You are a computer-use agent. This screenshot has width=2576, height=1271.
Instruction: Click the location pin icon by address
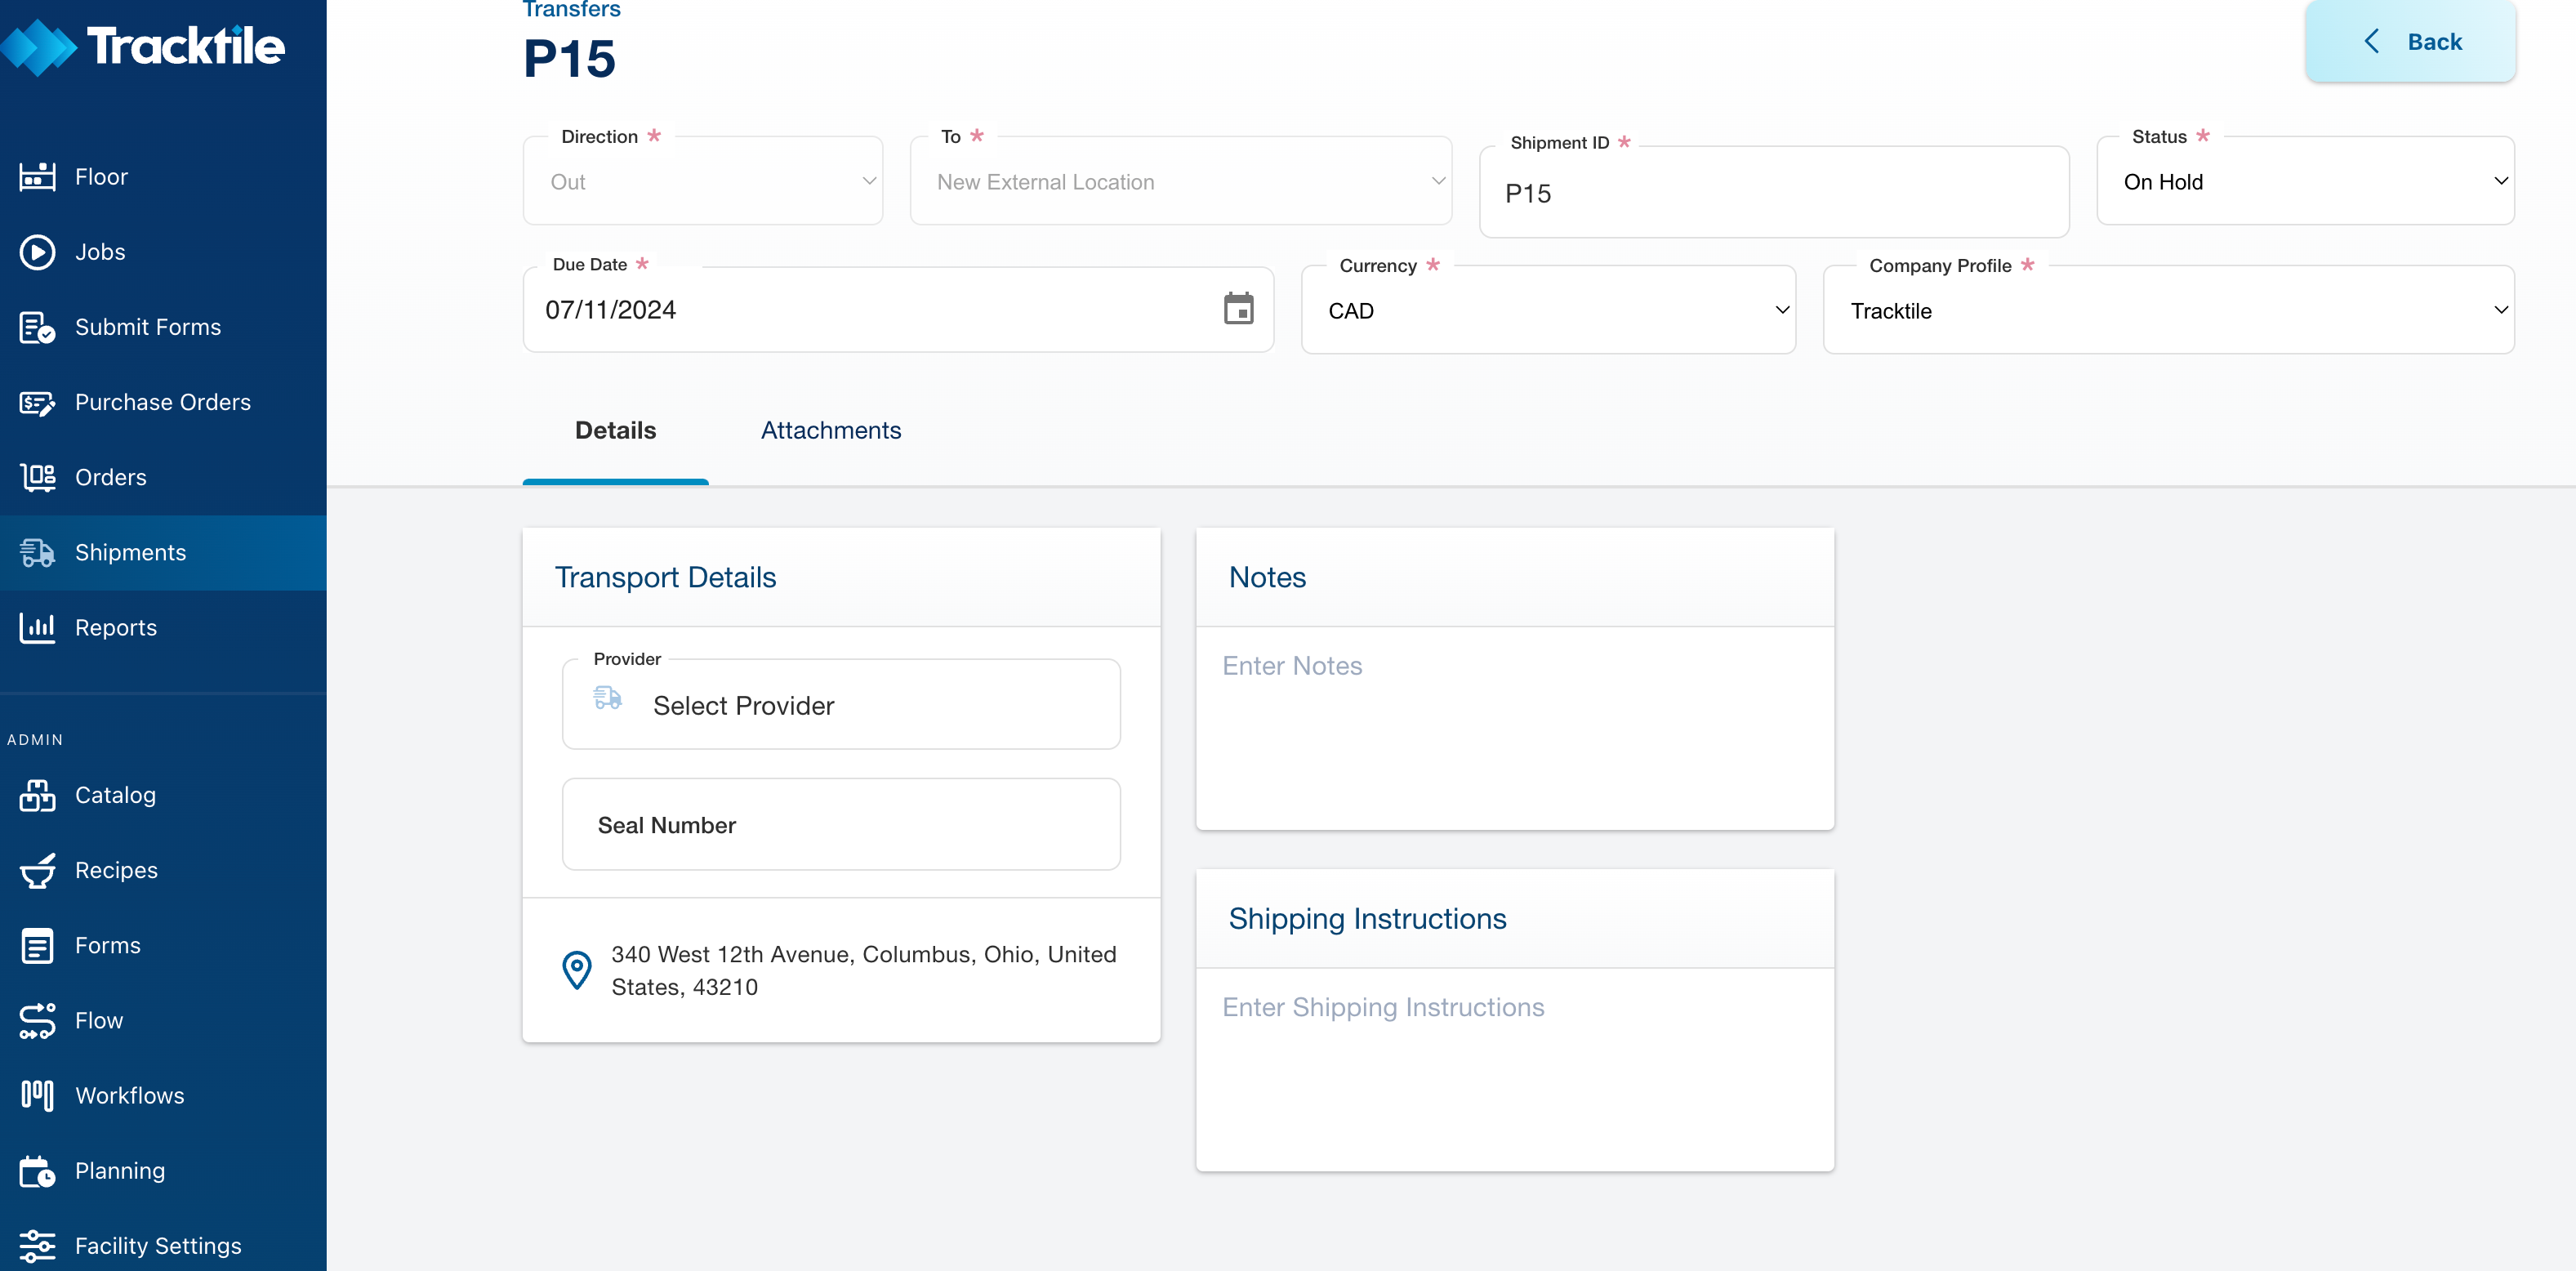pyautogui.click(x=577, y=970)
